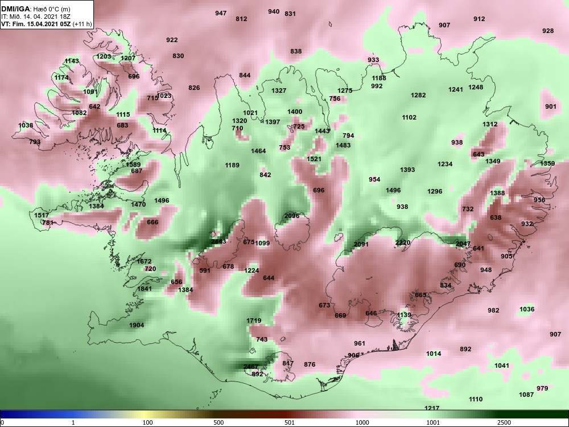The height and width of the screenshot is (427, 569).
Task: Click the map value 1143
Action: point(72,61)
